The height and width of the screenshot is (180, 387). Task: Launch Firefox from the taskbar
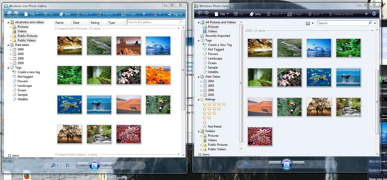pos(27,177)
